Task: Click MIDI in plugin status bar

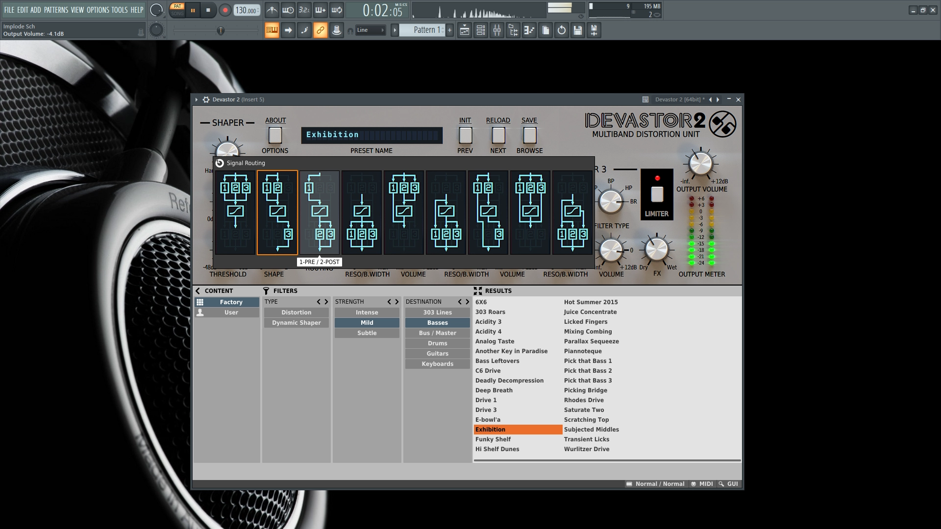Action: 702,484
